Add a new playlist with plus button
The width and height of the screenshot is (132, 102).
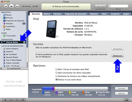(5, 100)
